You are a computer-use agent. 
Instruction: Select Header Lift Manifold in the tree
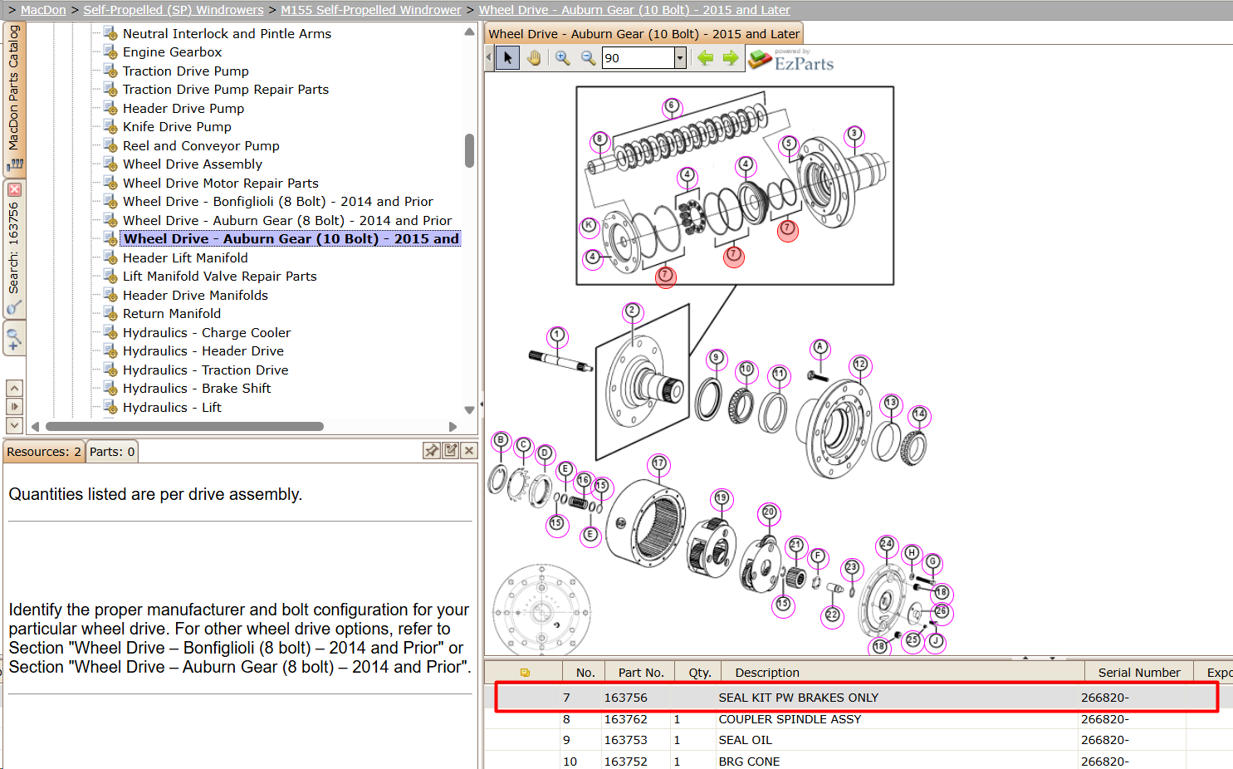point(185,258)
